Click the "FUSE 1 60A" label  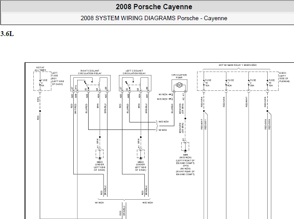231,83
